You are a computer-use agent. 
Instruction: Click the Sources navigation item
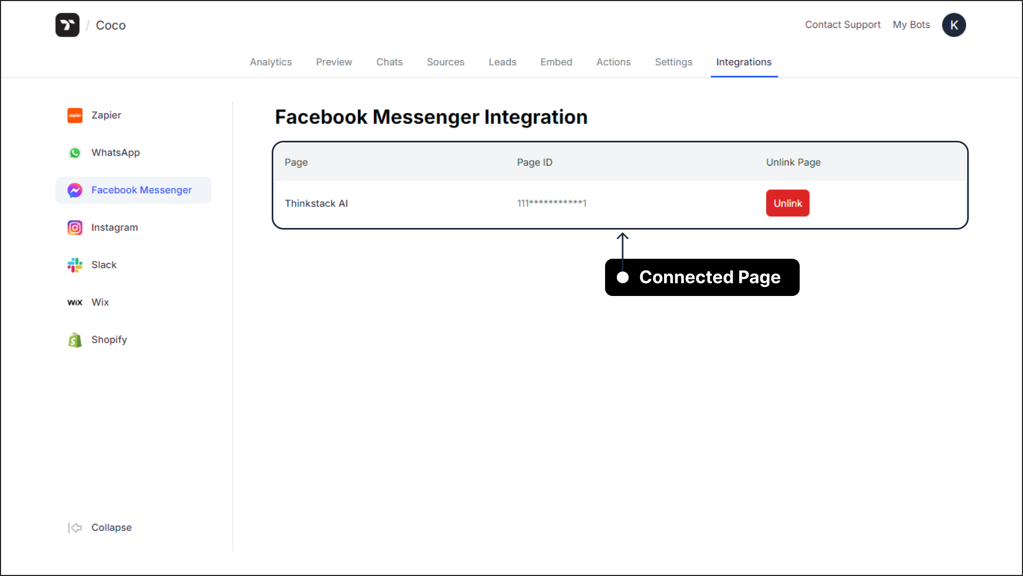click(445, 62)
